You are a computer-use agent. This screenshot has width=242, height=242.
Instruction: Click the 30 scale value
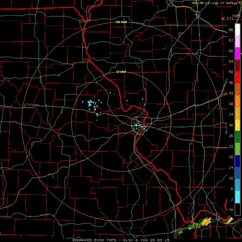(x=231, y=125)
